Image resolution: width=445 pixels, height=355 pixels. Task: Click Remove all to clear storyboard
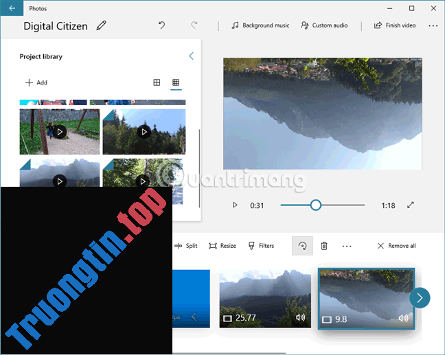pos(396,246)
